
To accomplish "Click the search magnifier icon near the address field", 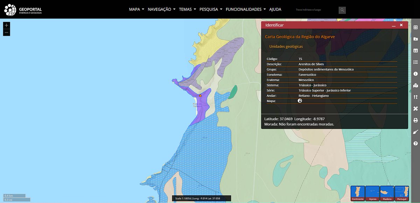I will coord(341,10).
